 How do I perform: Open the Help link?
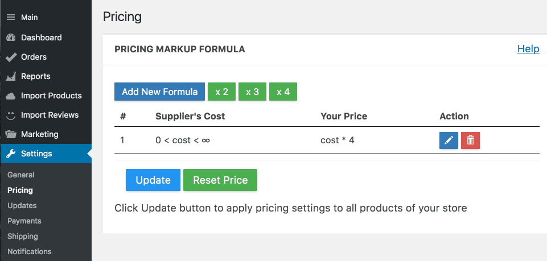coord(528,49)
